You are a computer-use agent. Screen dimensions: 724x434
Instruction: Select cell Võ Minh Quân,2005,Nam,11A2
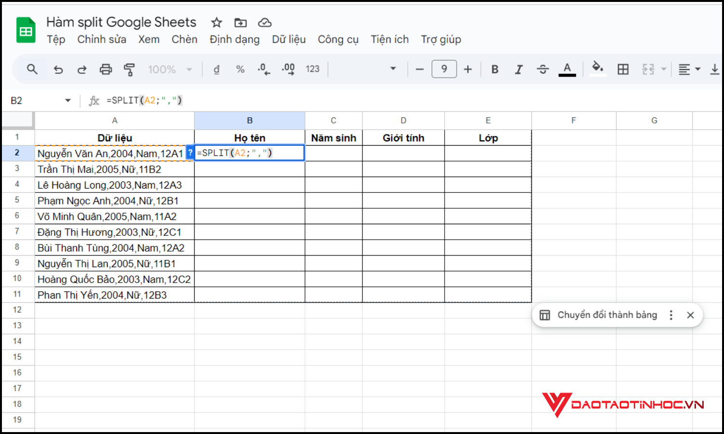[114, 217]
